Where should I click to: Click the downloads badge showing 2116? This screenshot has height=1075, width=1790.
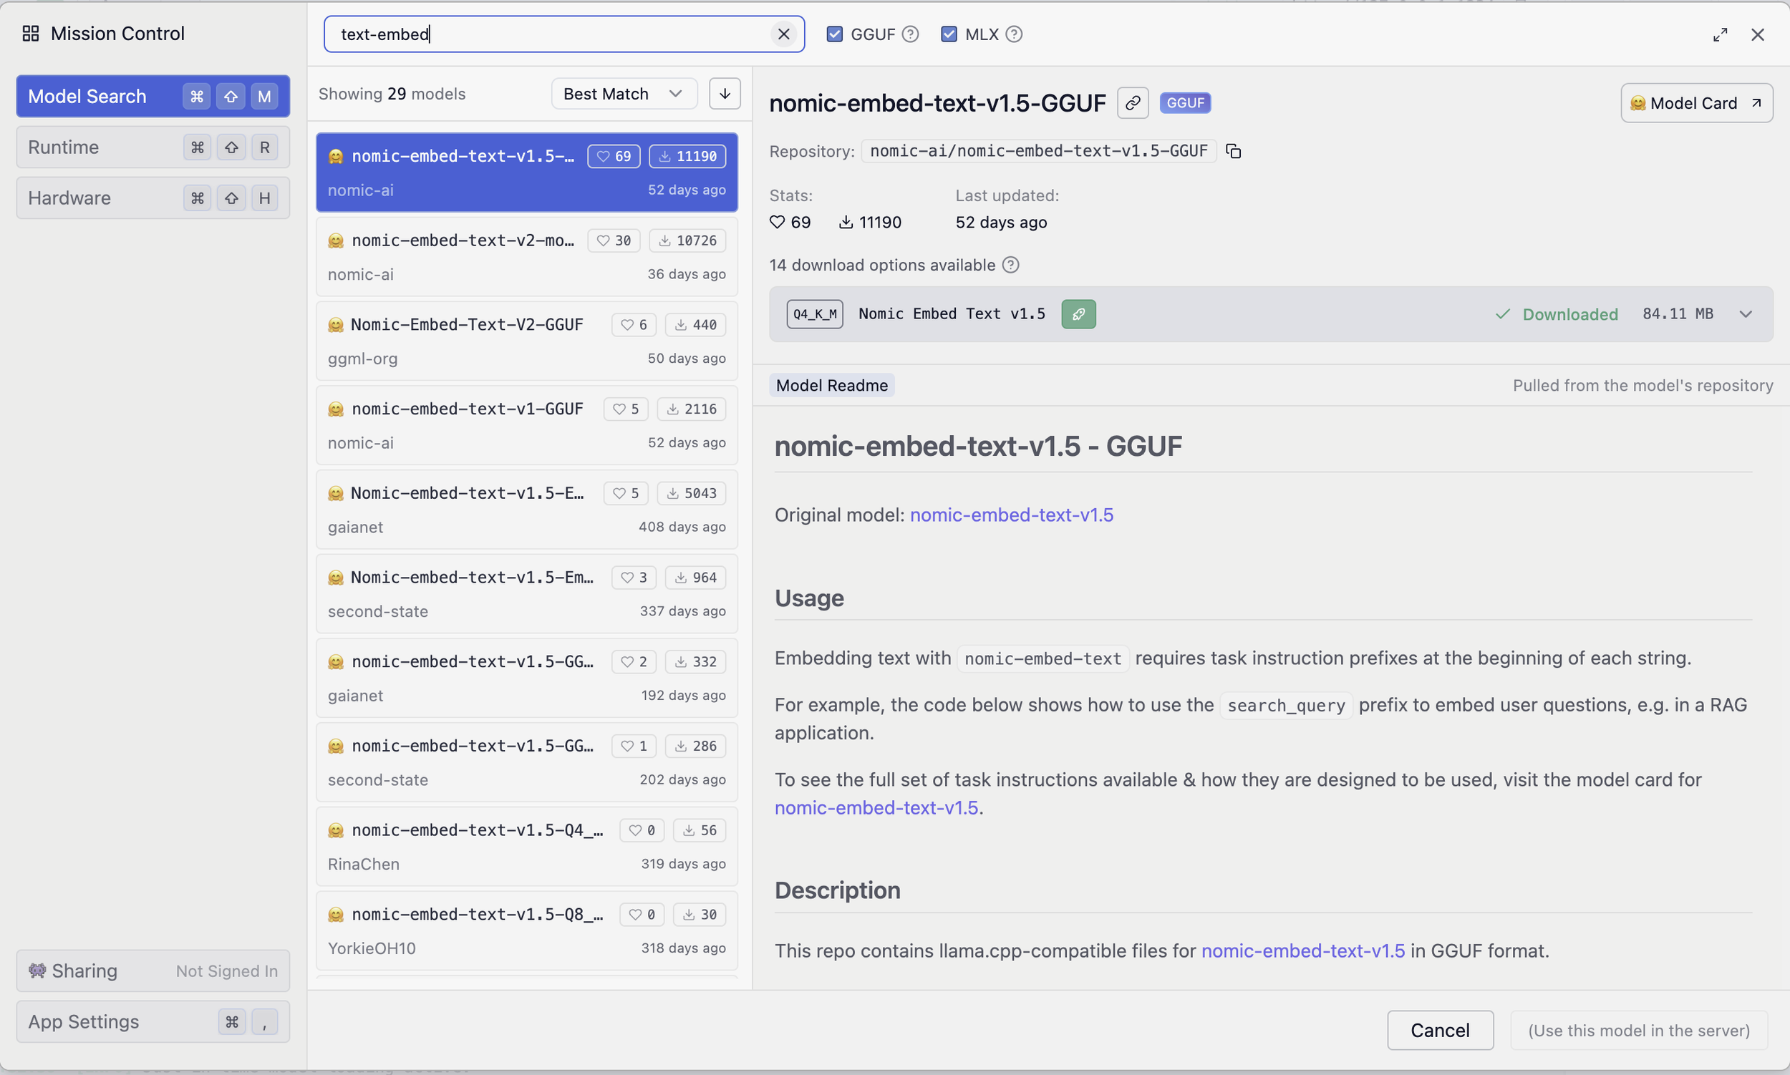pyautogui.click(x=692, y=409)
